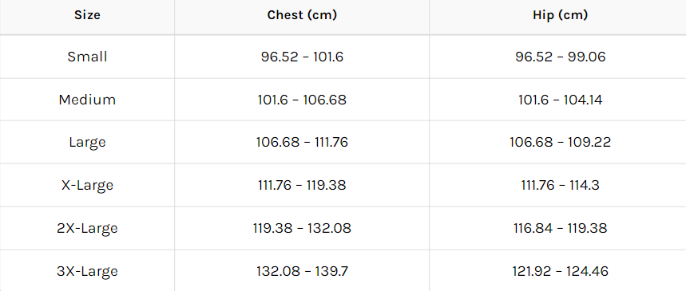Click chest value 96.52 - 101.6
Image resolution: width=686 pixels, height=291 pixels.
click(x=302, y=57)
